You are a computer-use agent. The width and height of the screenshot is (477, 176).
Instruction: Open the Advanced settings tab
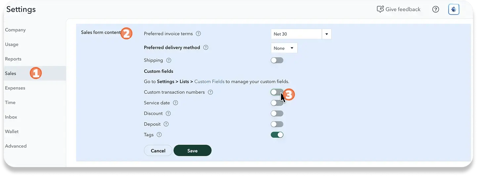16,146
